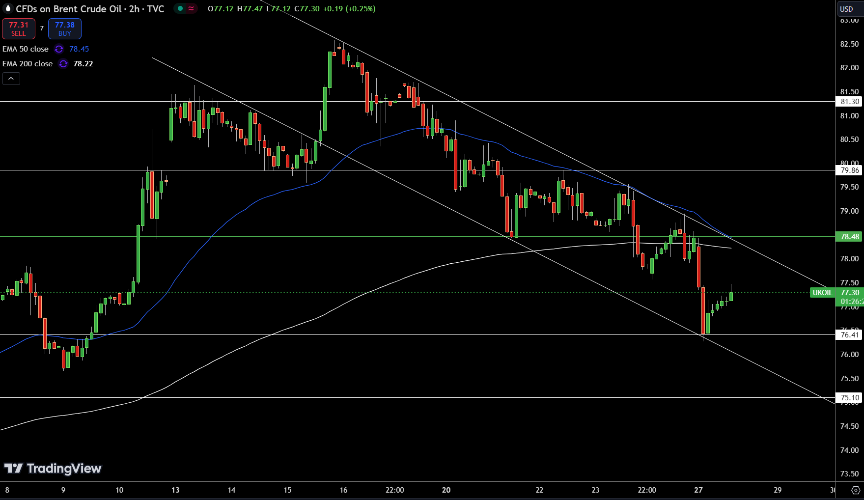864x500 pixels.
Task: Click the 74.00 price scale value
Action: 849,450
